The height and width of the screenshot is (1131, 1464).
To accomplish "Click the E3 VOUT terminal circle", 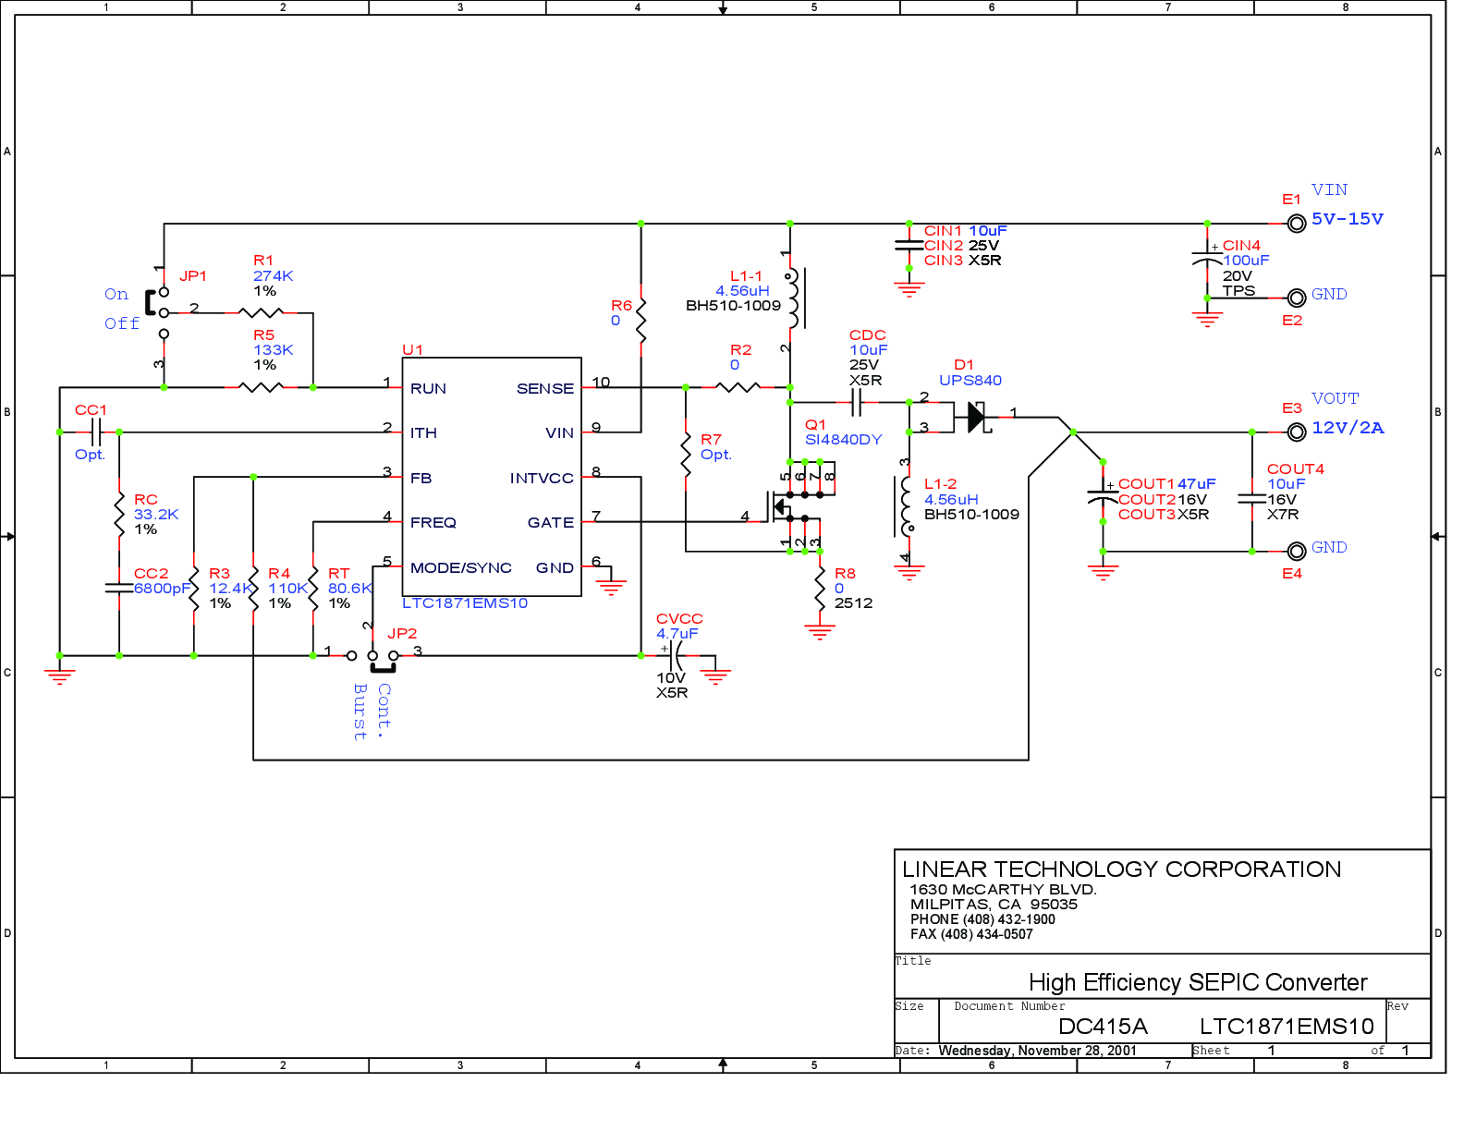I will pos(1297,432).
